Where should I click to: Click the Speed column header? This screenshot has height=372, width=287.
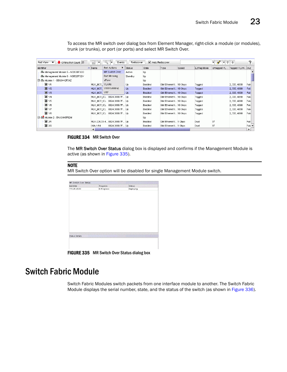tap(186, 68)
